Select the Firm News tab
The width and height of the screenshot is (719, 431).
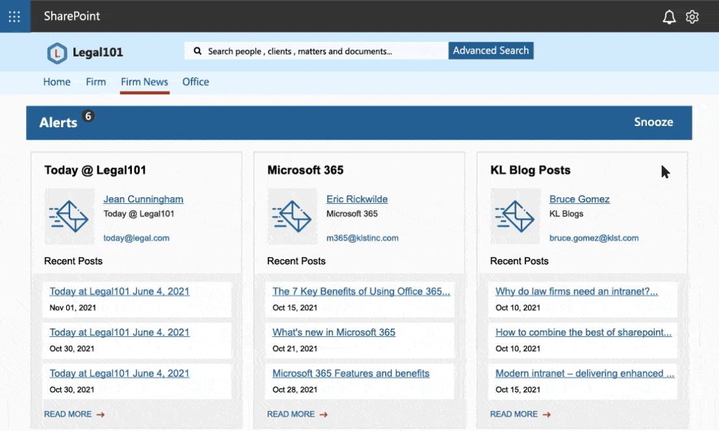click(144, 82)
